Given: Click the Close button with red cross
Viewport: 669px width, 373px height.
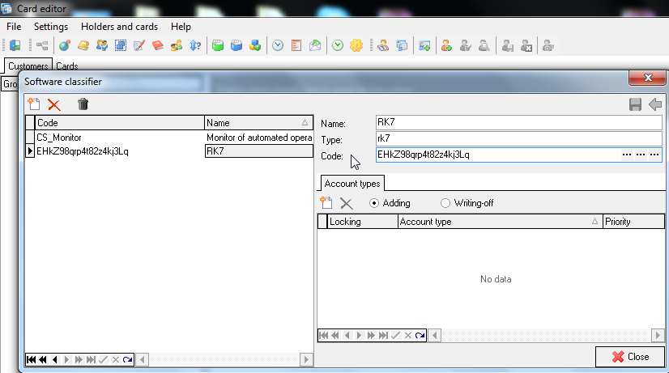Looking at the screenshot, I should [x=630, y=357].
